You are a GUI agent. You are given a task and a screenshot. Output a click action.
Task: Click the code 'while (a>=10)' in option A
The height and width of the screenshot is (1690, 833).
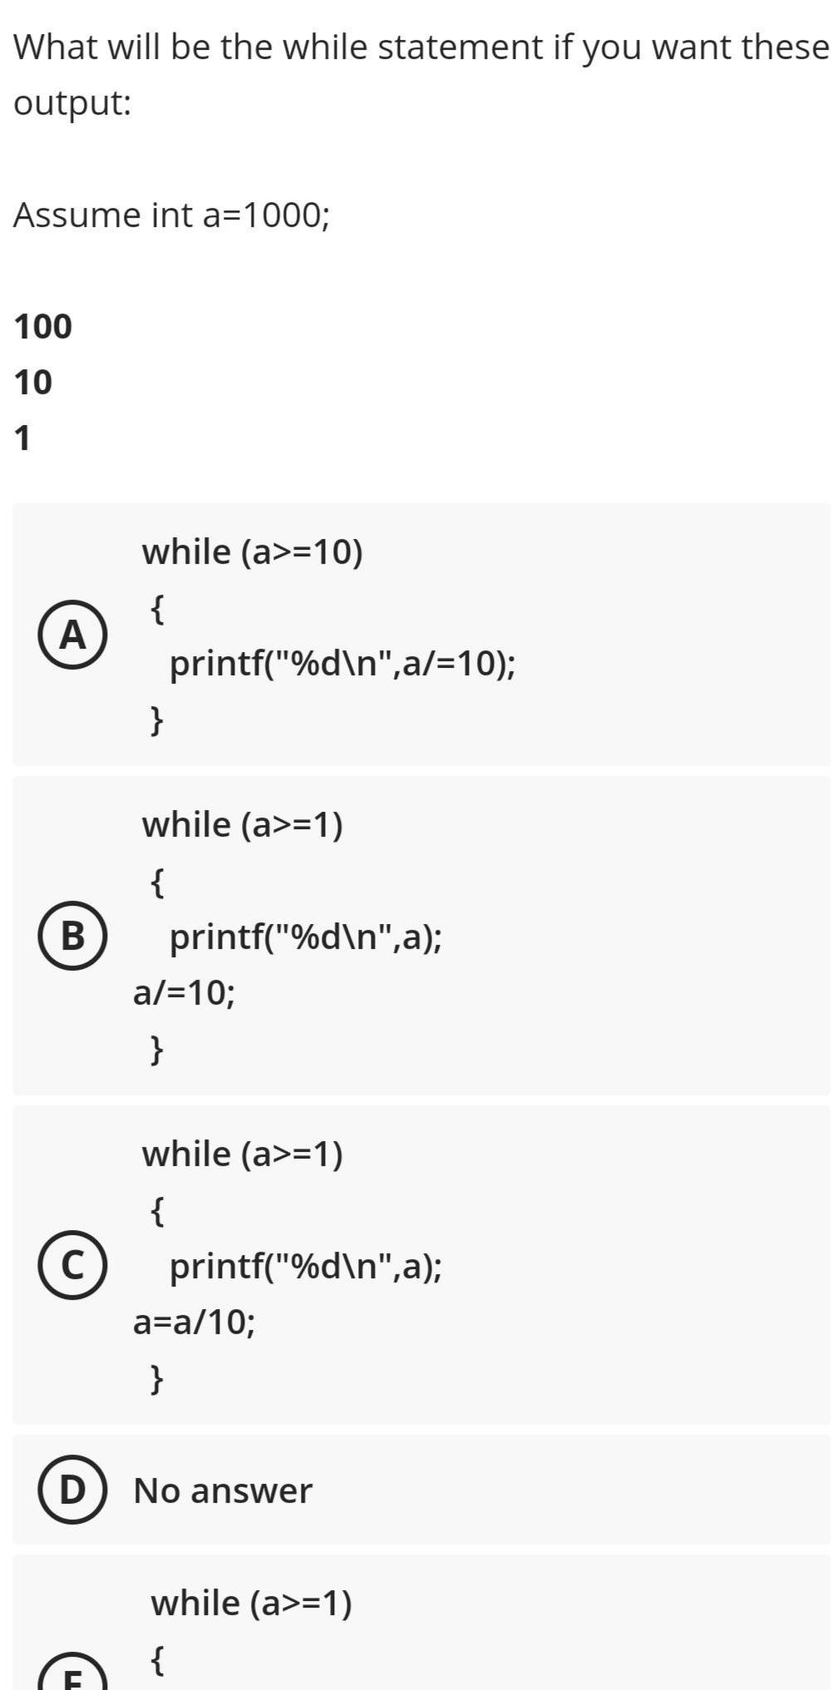[x=252, y=550]
